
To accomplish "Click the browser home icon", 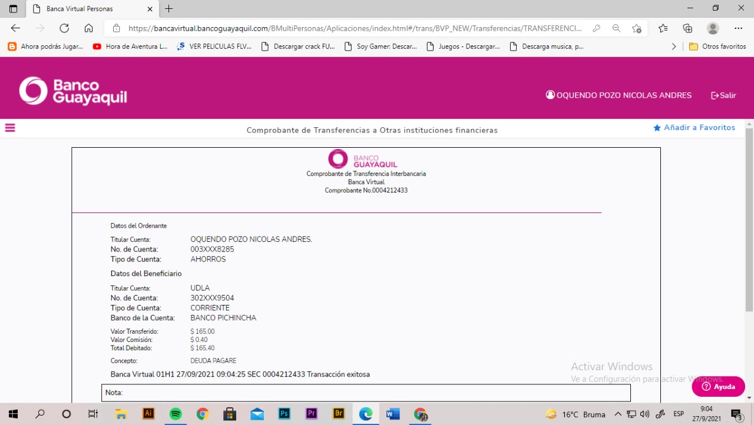I will click(x=88, y=28).
